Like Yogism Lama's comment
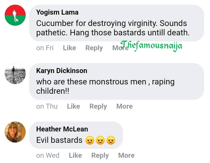 pos(69,48)
